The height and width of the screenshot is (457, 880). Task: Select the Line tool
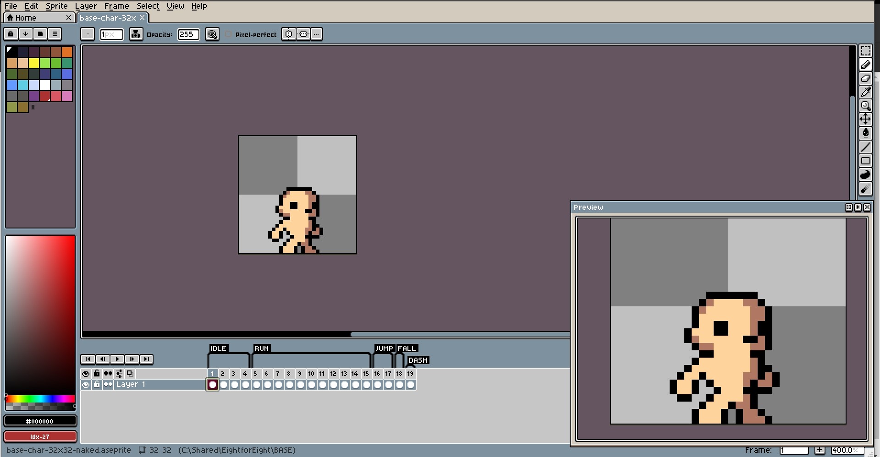click(865, 147)
